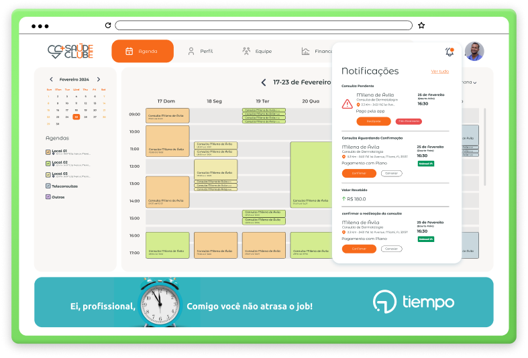Go to previous week in calendar header
The image size is (528, 358).
pos(264,82)
